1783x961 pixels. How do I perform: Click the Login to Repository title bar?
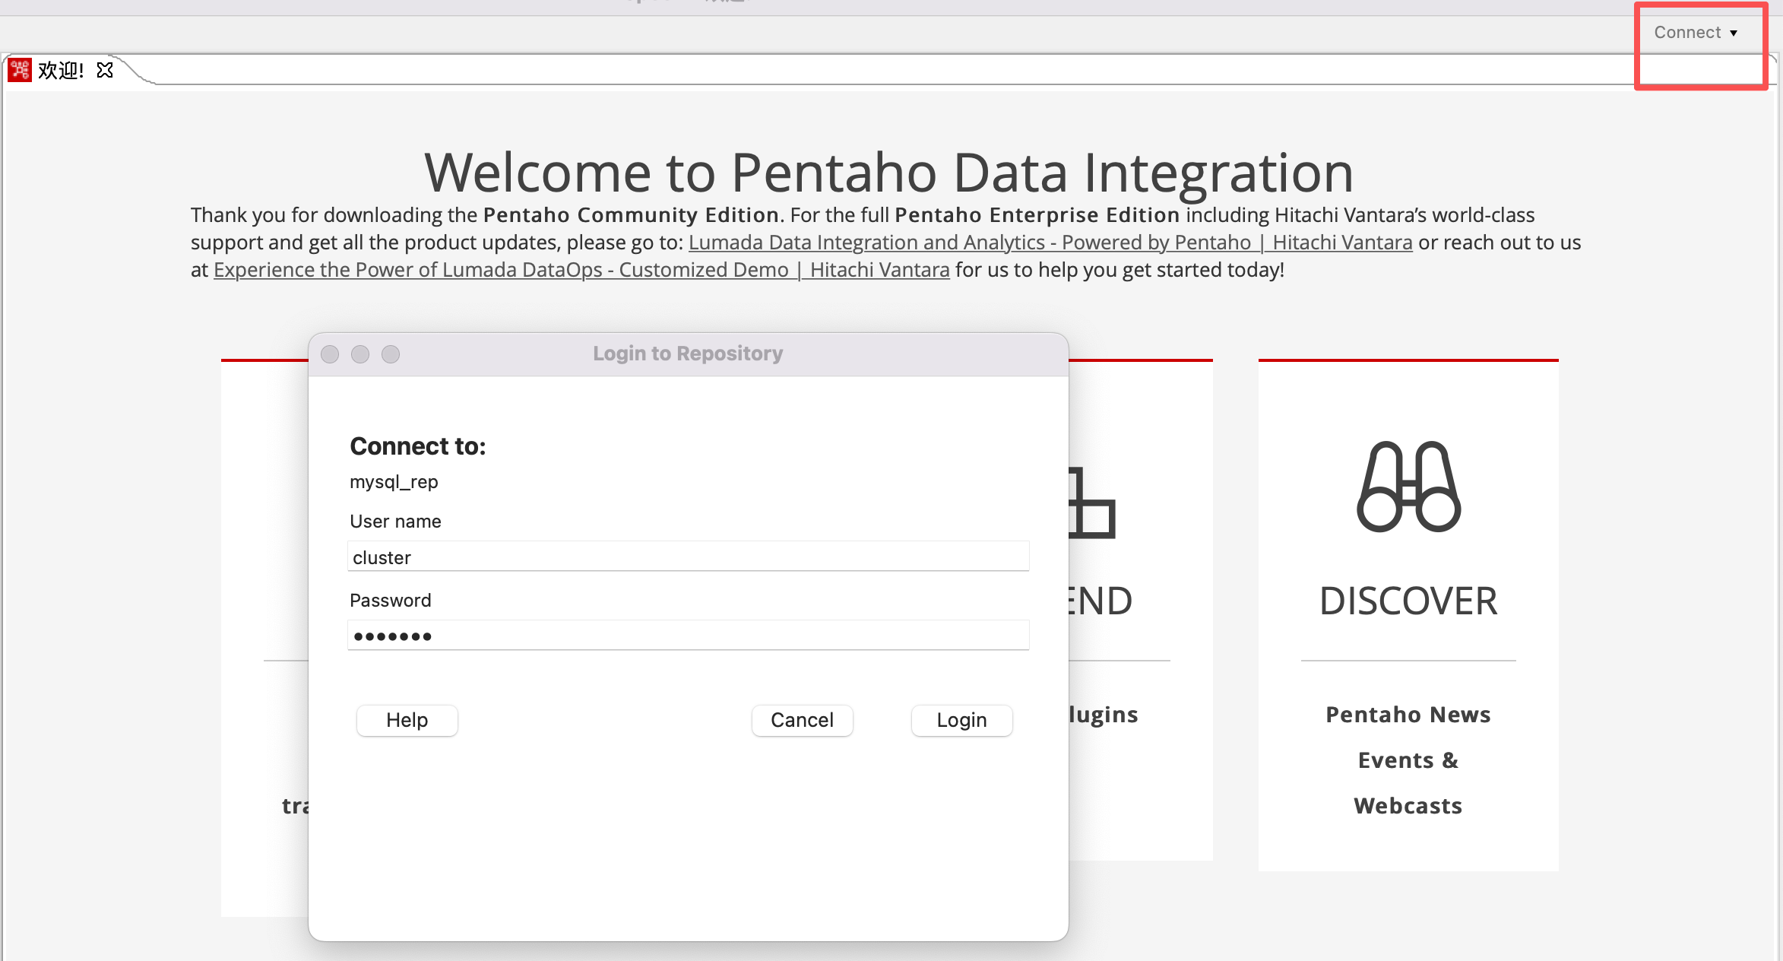pos(688,354)
